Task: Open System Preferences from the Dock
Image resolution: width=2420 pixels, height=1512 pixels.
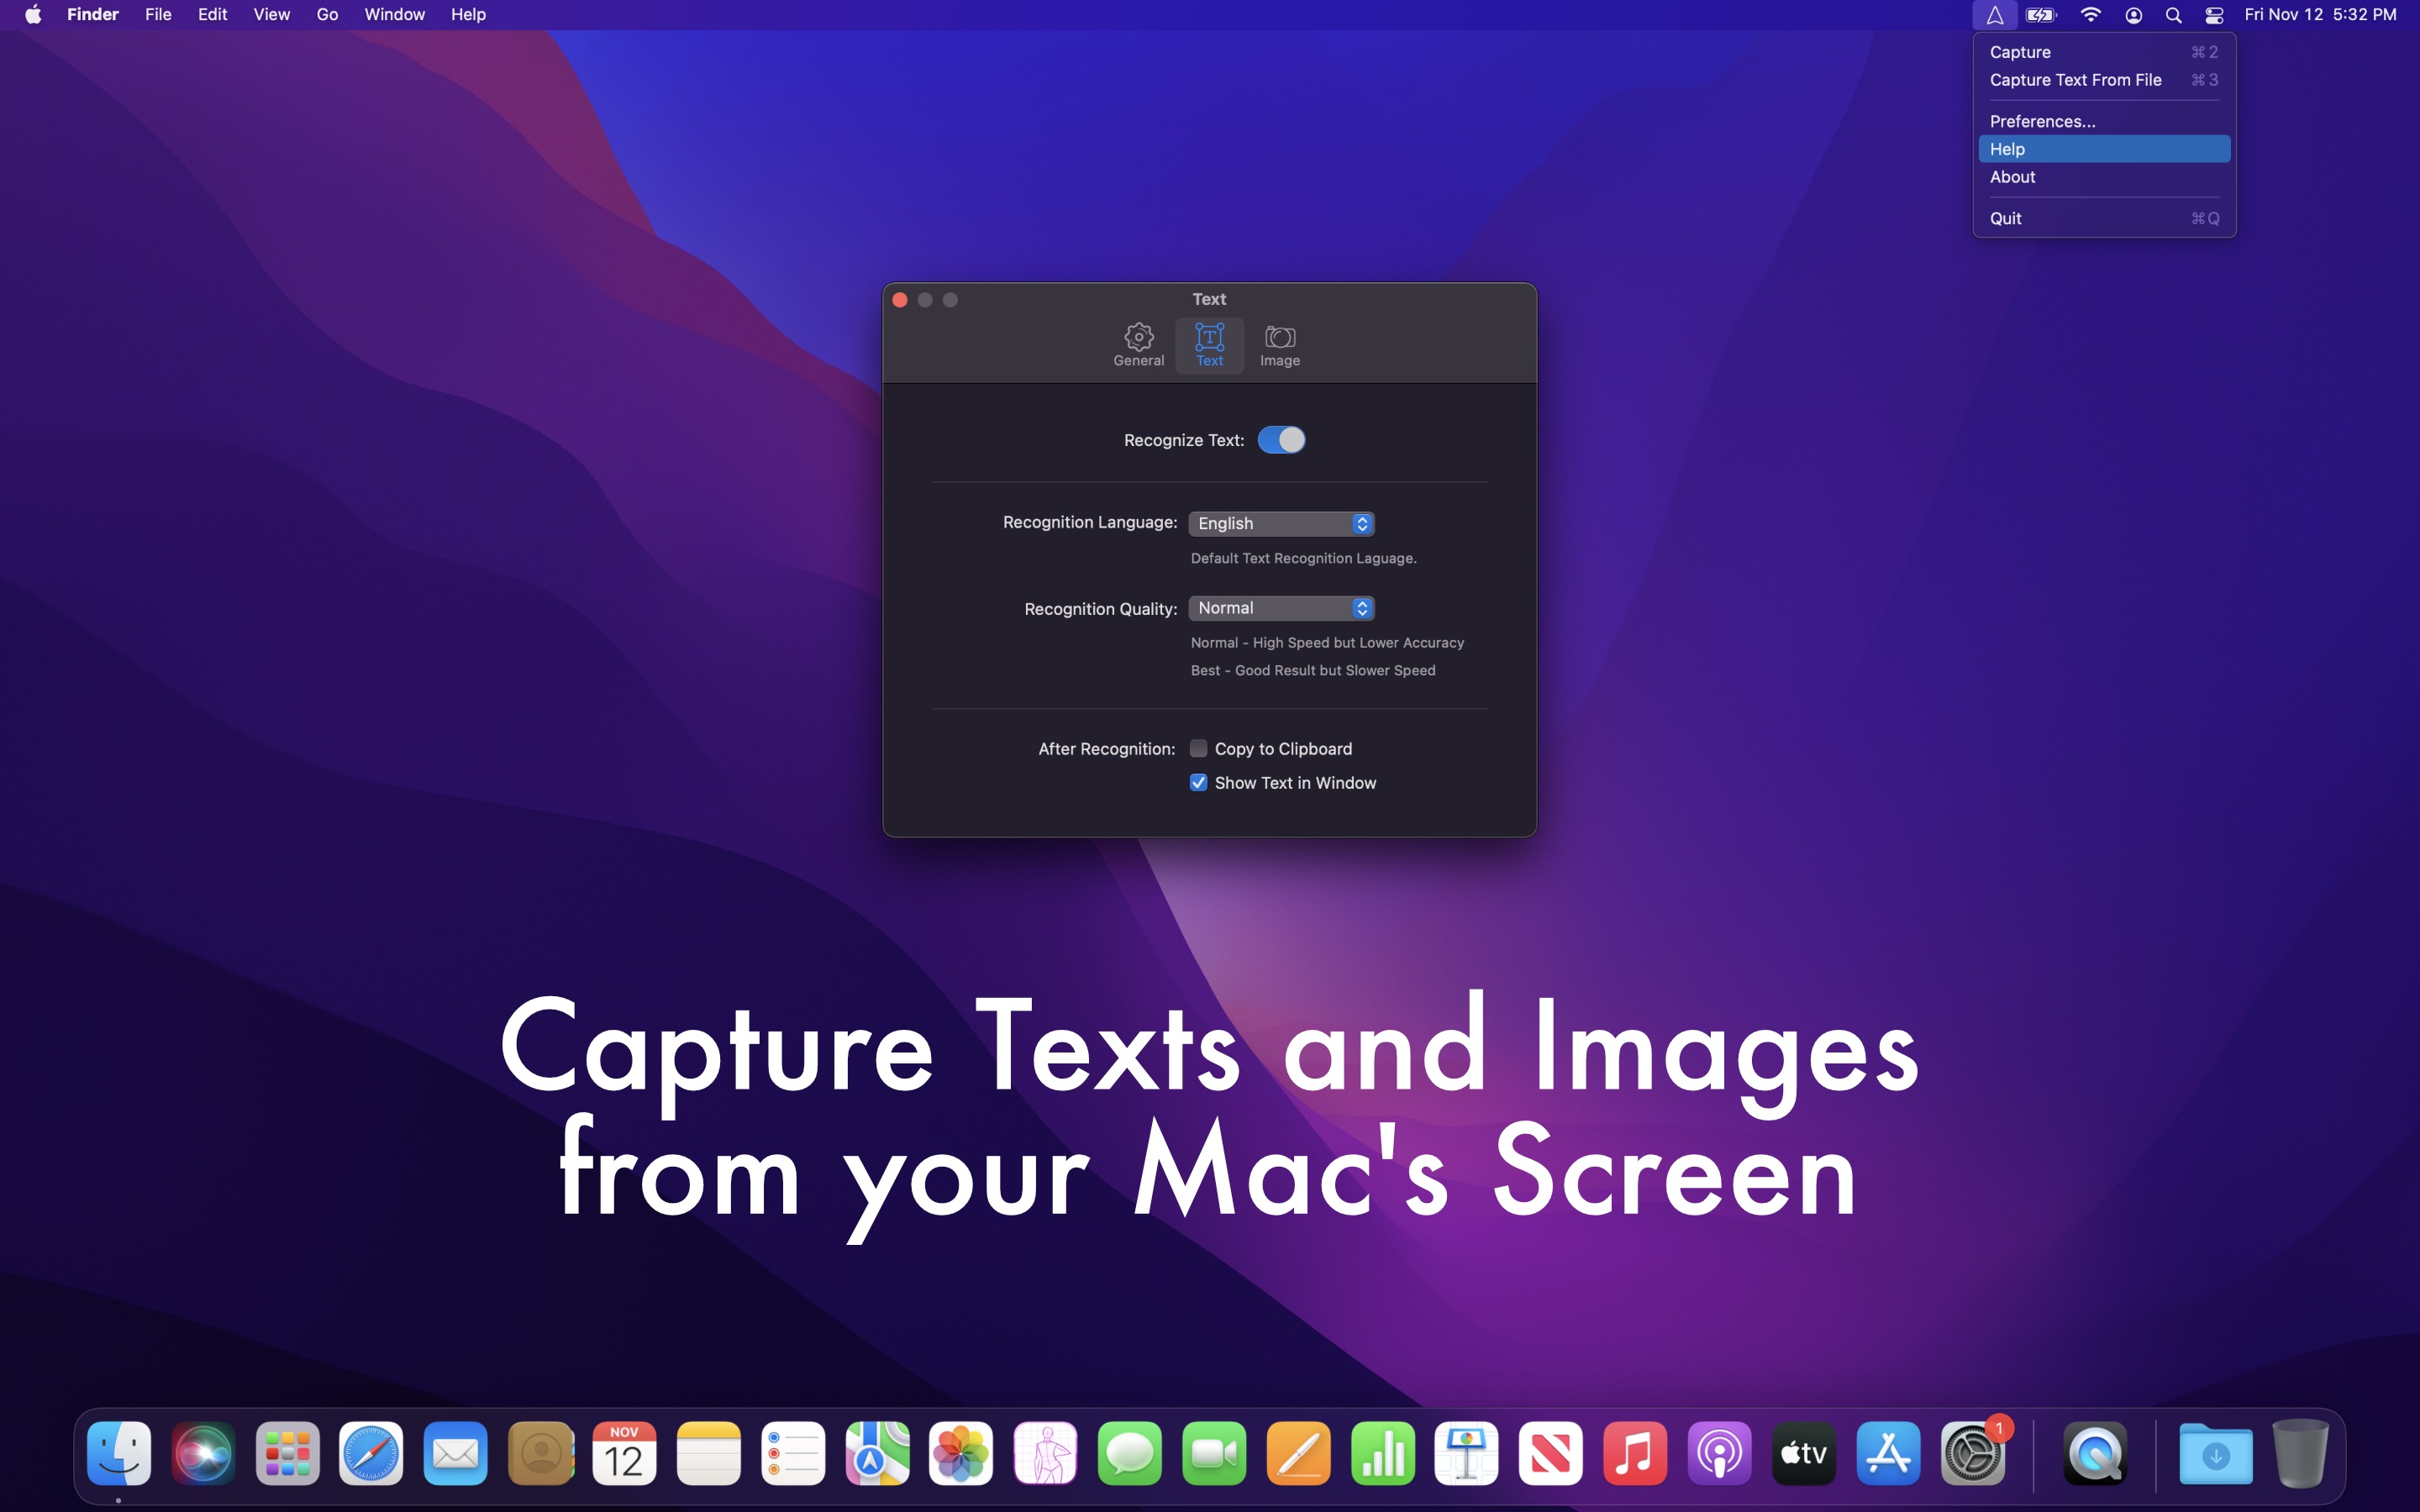Action: click(x=1972, y=1453)
